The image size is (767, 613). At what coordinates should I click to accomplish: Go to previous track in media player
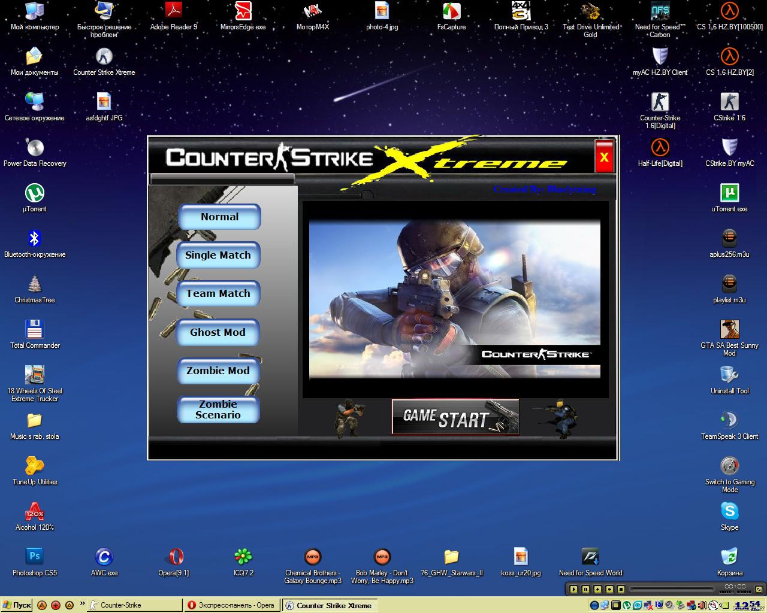[x=597, y=589]
